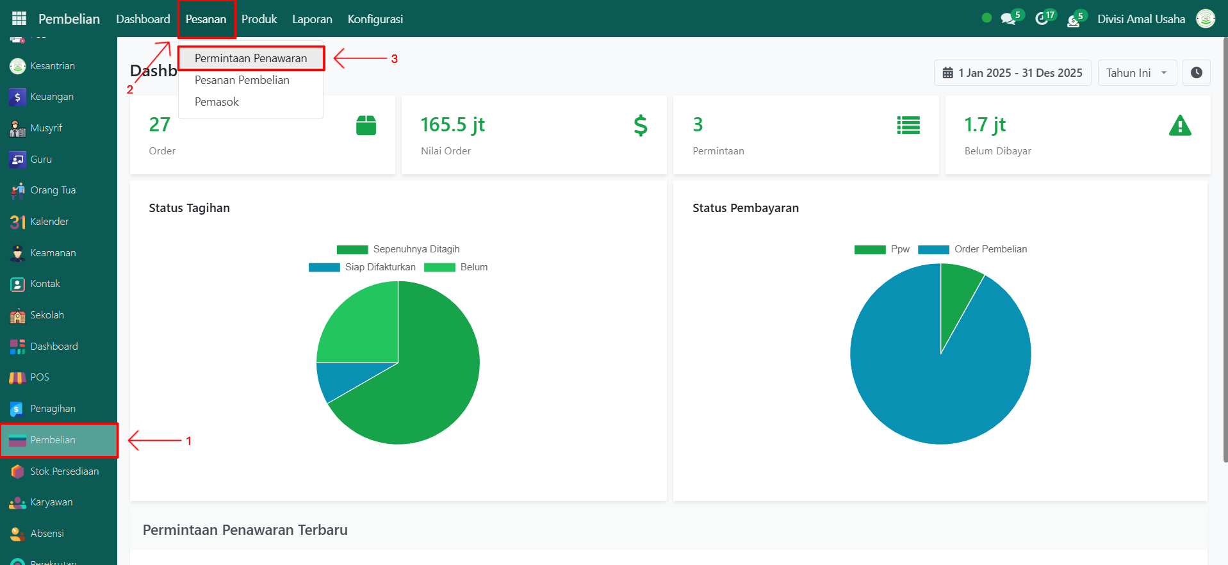Open Kalender app in sidebar
Viewport: 1228px width, 565px height.
pyautogui.click(x=49, y=222)
